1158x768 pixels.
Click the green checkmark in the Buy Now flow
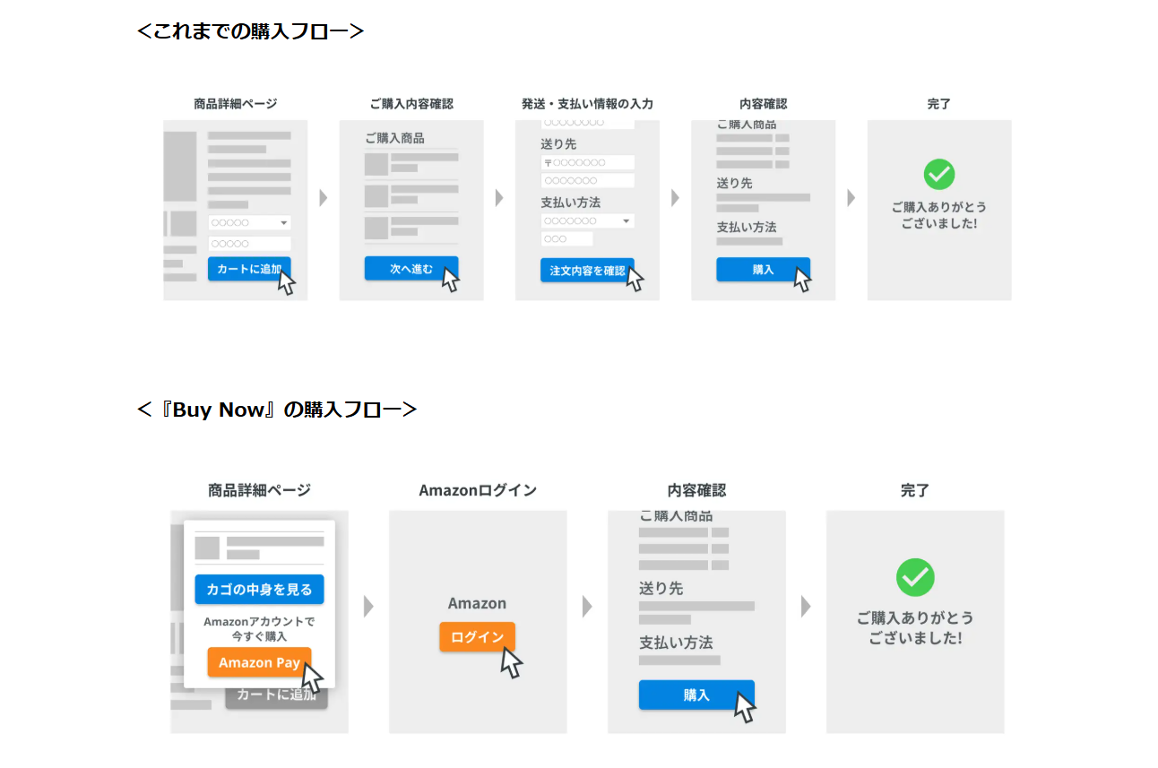915,576
